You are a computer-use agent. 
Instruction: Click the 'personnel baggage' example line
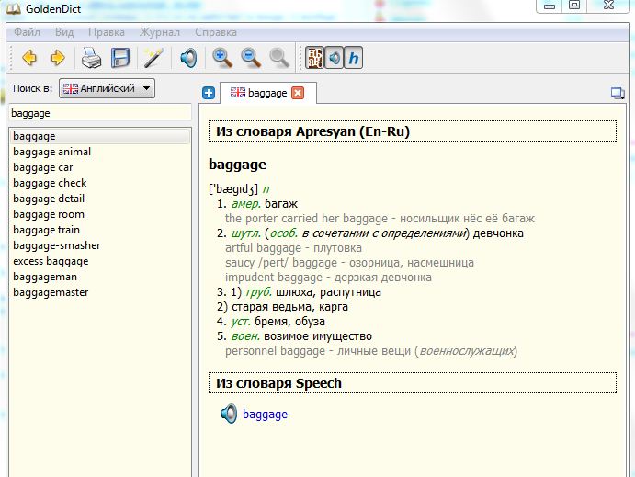371,351
